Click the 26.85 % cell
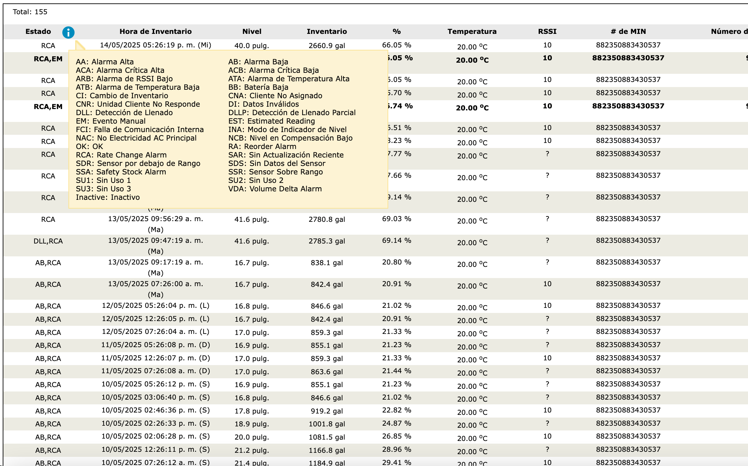This screenshot has height=466, width=748. pos(397,436)
